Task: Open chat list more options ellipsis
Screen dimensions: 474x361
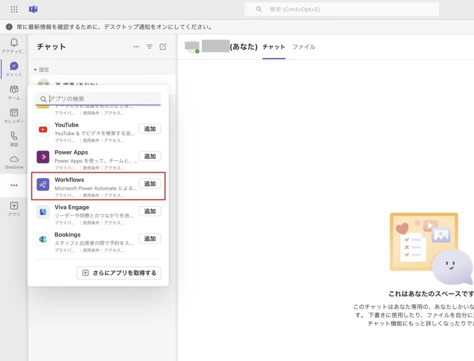Action: [136, 46]
